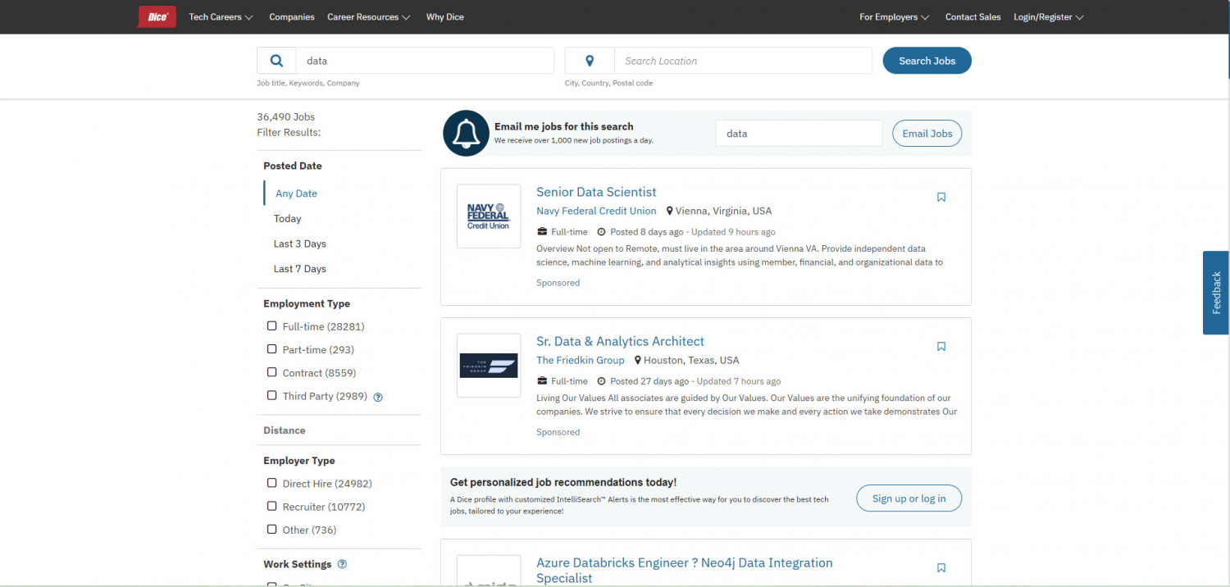Enable the Full-time employment filter
The width and height of the screenshot is (1230, 587).
click(272, 326)
